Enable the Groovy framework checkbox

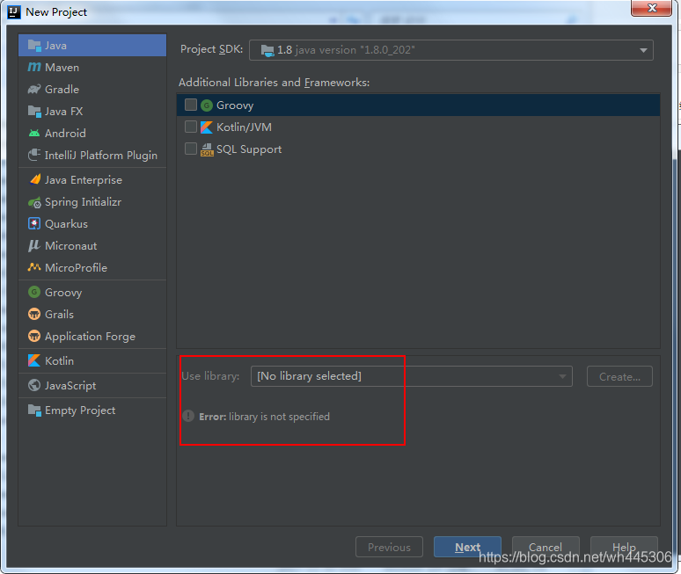click(x=191, y=105)
